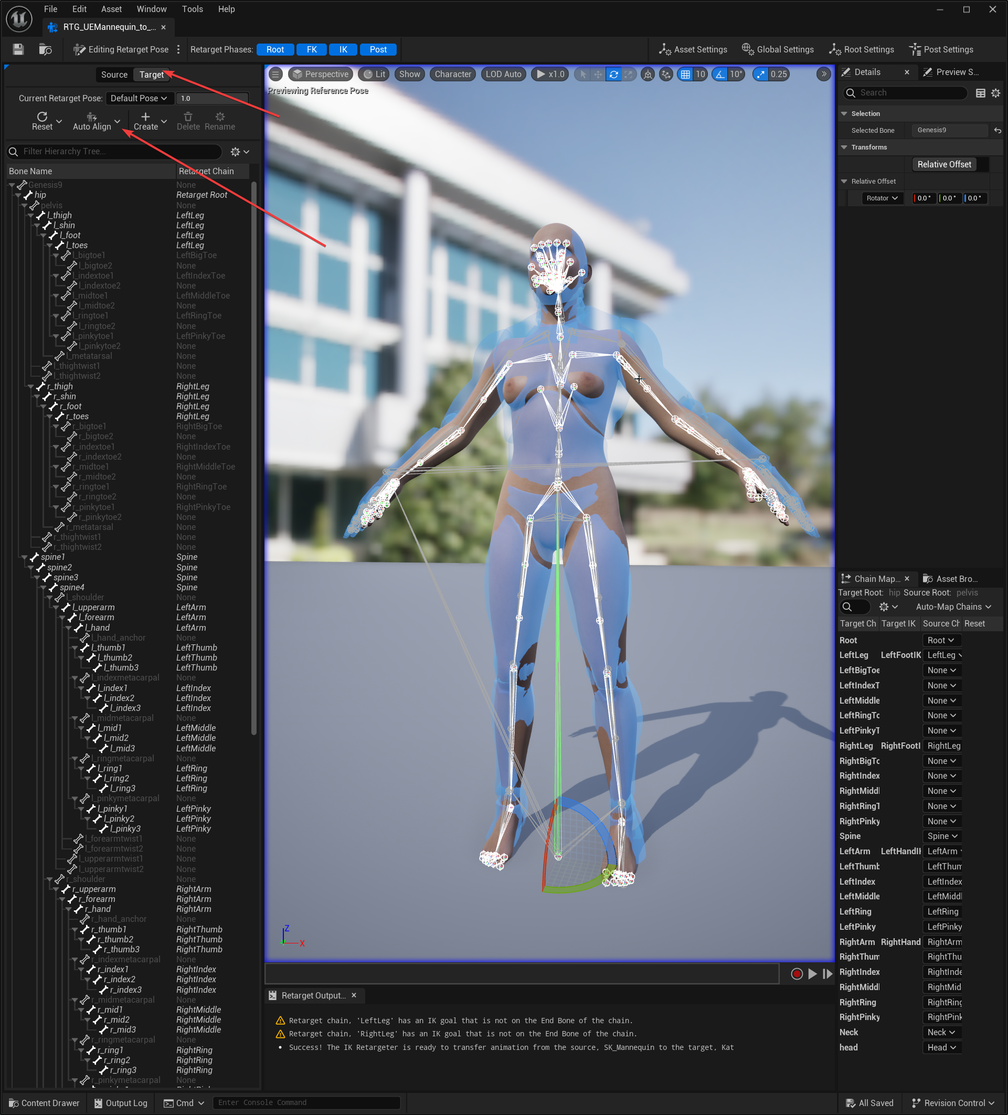Open the Current Retarget Pose dropdown
1008x1115 pixels.
(x=139, y=99)
